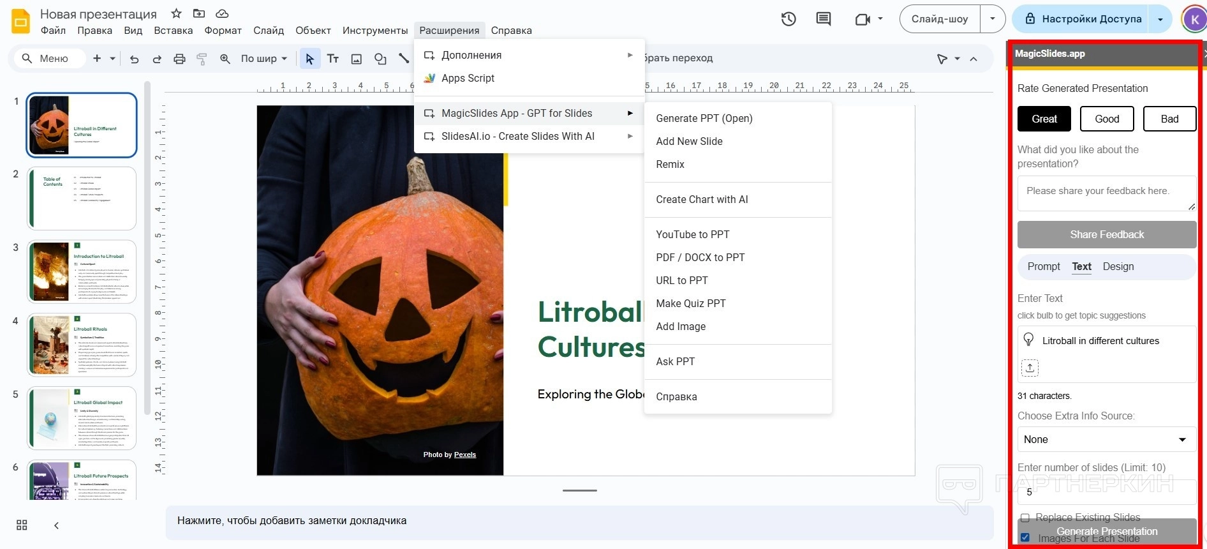Click the upload file icon
Screen dimensions: 1207x549
1030,368
